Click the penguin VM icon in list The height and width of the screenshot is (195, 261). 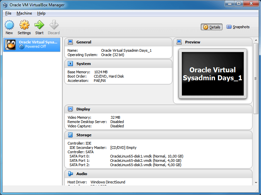tap(10, 45)
